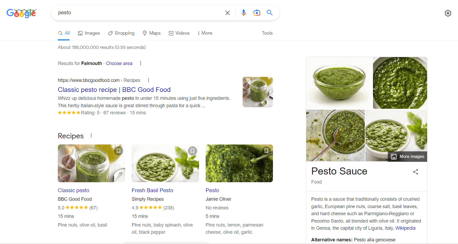Screen dimensions: 458x244
Task: Click the BBC Good Food result thumbnail
Action: [x=258, y=92]
